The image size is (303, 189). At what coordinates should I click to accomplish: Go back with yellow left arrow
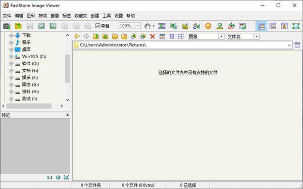(77, 36)
